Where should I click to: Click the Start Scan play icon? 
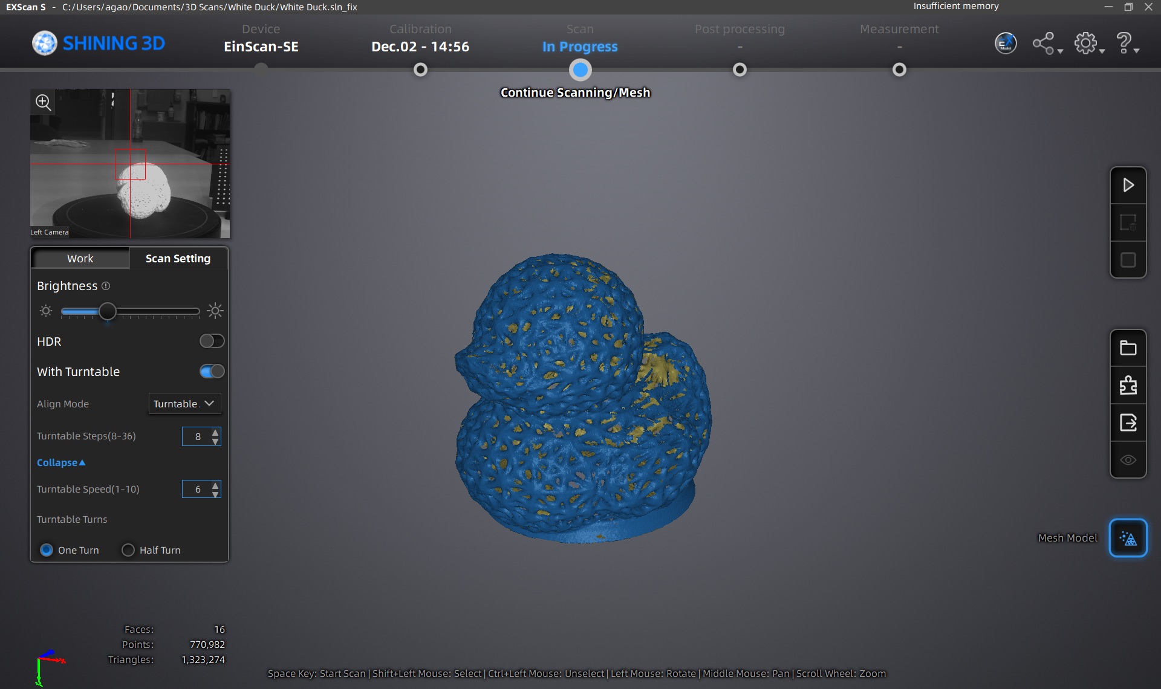point(1128,185)
